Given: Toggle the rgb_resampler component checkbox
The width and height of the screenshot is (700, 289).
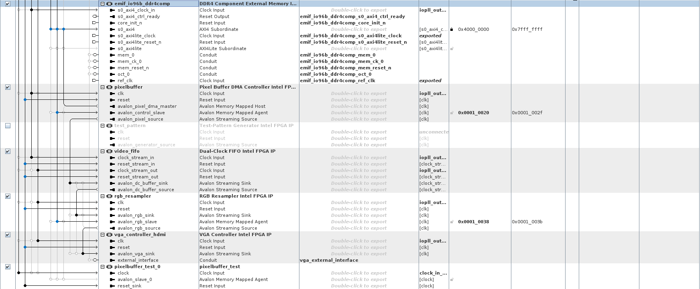Looking at the screenshot, I should pyautogui.click(x=8, y=196).
